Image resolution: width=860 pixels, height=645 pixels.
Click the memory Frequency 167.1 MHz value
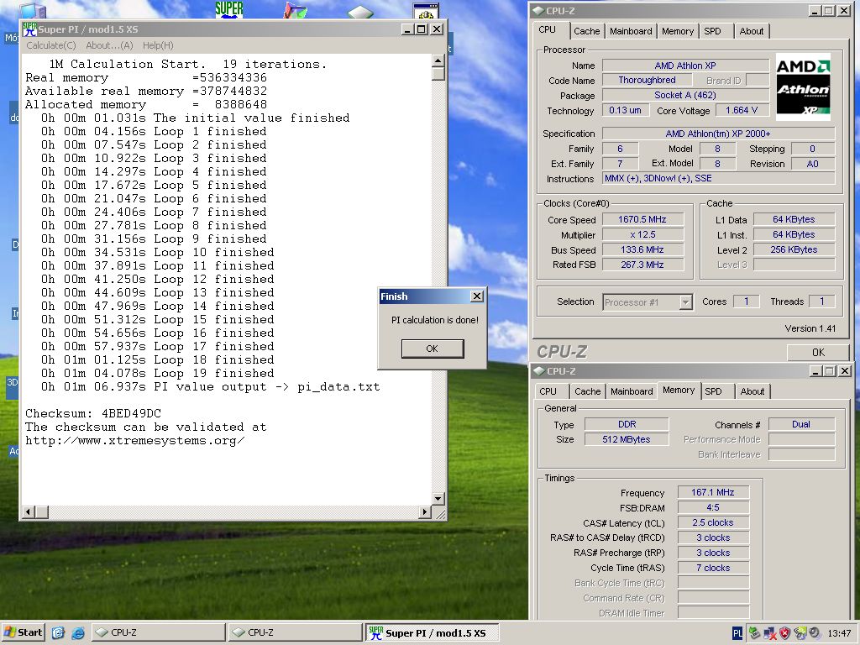pos(713,492)
